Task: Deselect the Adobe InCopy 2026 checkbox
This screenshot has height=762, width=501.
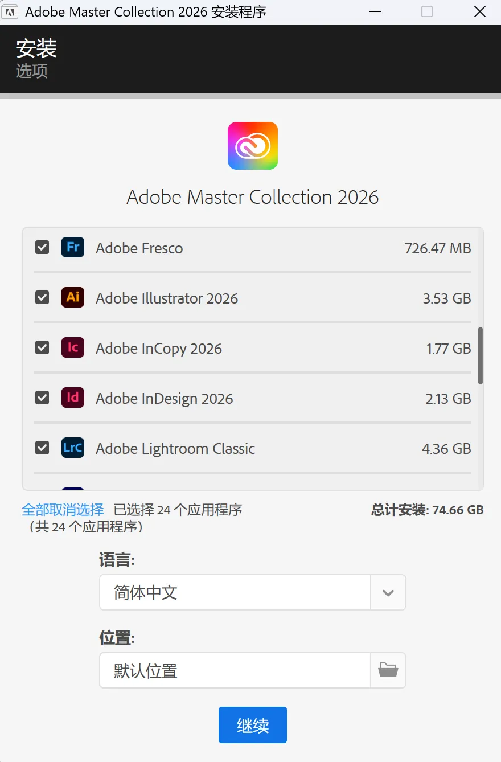Action: 42,348
